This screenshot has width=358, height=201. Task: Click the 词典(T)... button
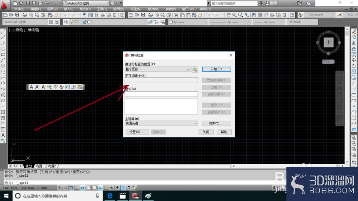pos(217,123)
